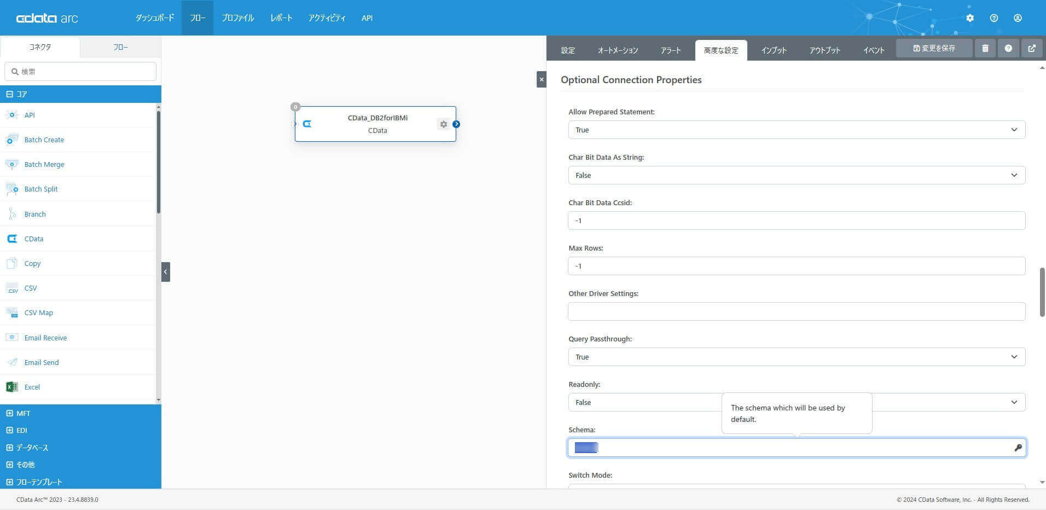This screenshot has width=1046, height=510.
Task: Open レポート in top navigation
Action: pyautogui.click(x=281, y=18)
